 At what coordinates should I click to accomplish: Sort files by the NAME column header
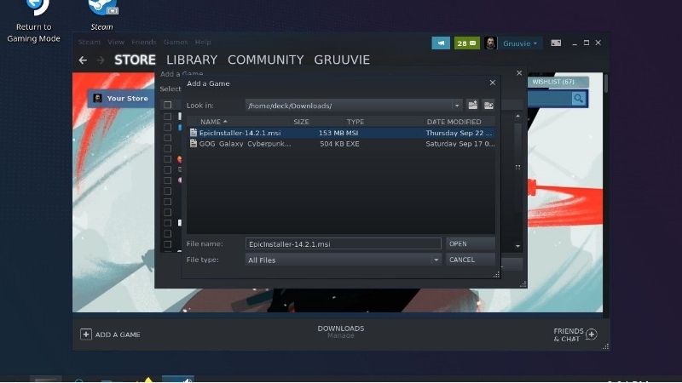pos(213,122)
